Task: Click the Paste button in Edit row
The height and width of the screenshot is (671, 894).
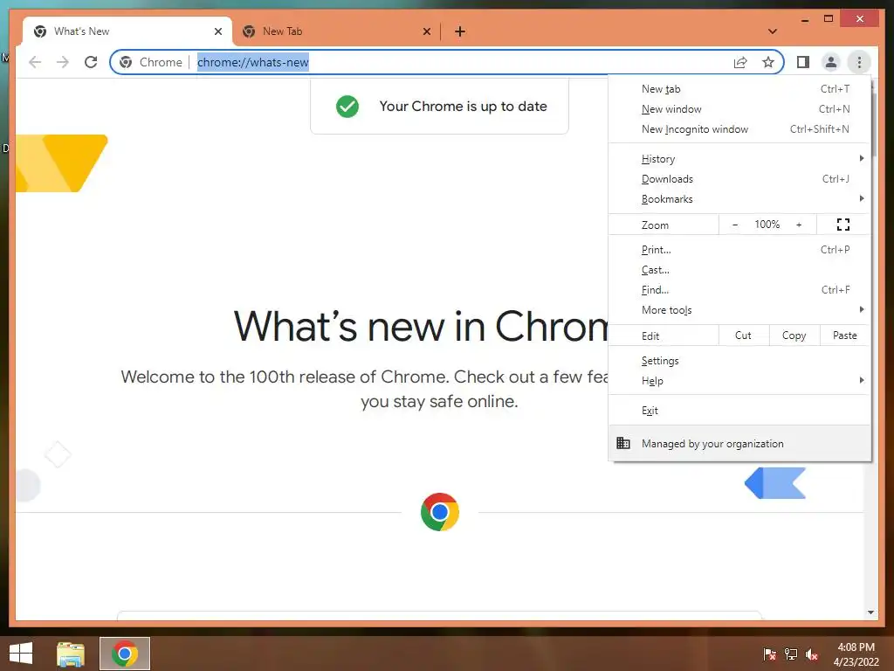Action: click(x=845, y=335)
